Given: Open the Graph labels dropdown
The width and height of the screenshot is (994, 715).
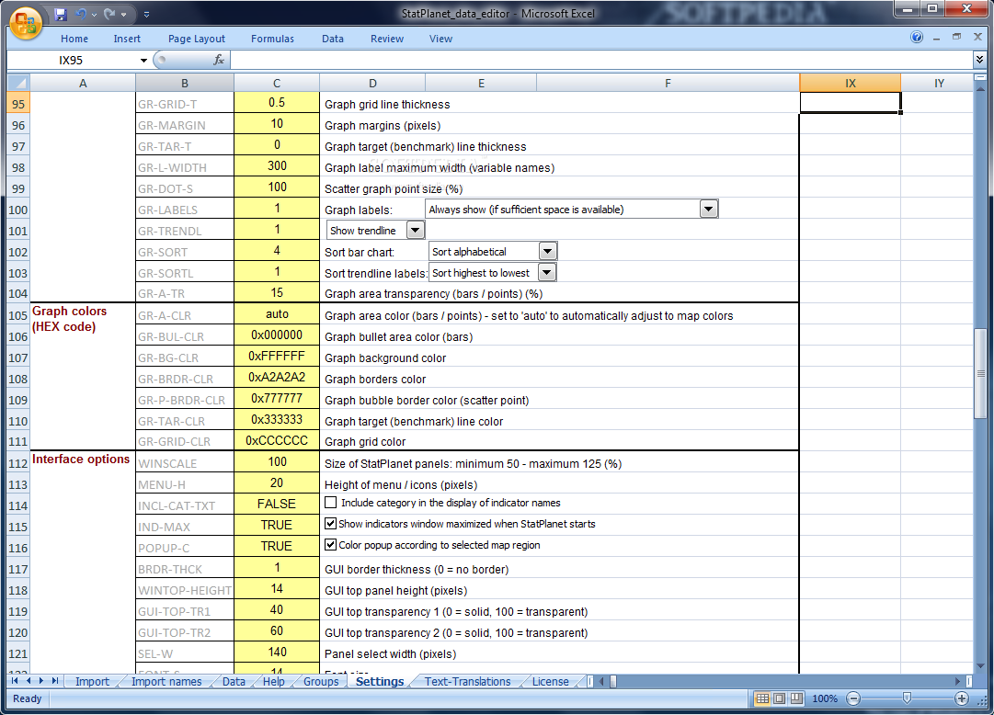Looking at the screenshot, I should [709, 210].
